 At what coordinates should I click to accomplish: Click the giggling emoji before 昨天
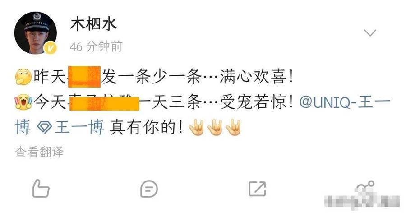[x=23, y=77]
